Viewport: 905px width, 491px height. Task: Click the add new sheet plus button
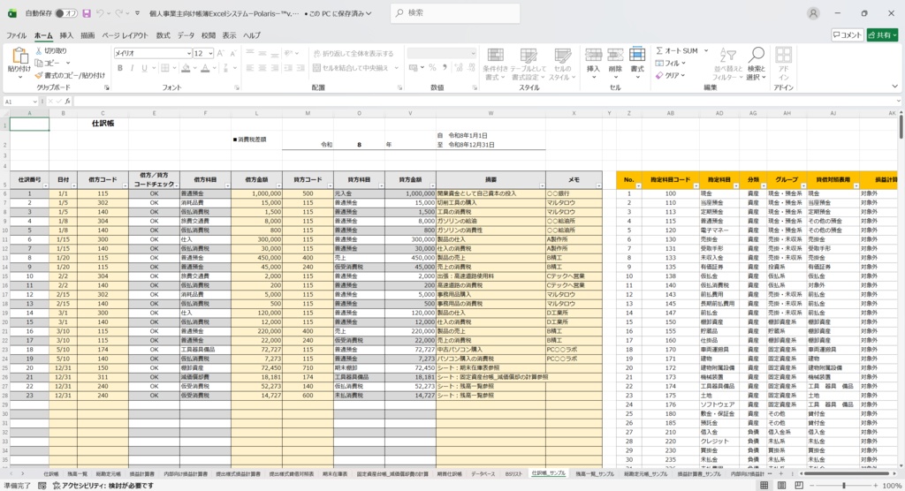(780, 473)
